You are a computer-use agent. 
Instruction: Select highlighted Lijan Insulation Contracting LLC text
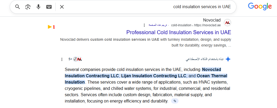[154, 76]
